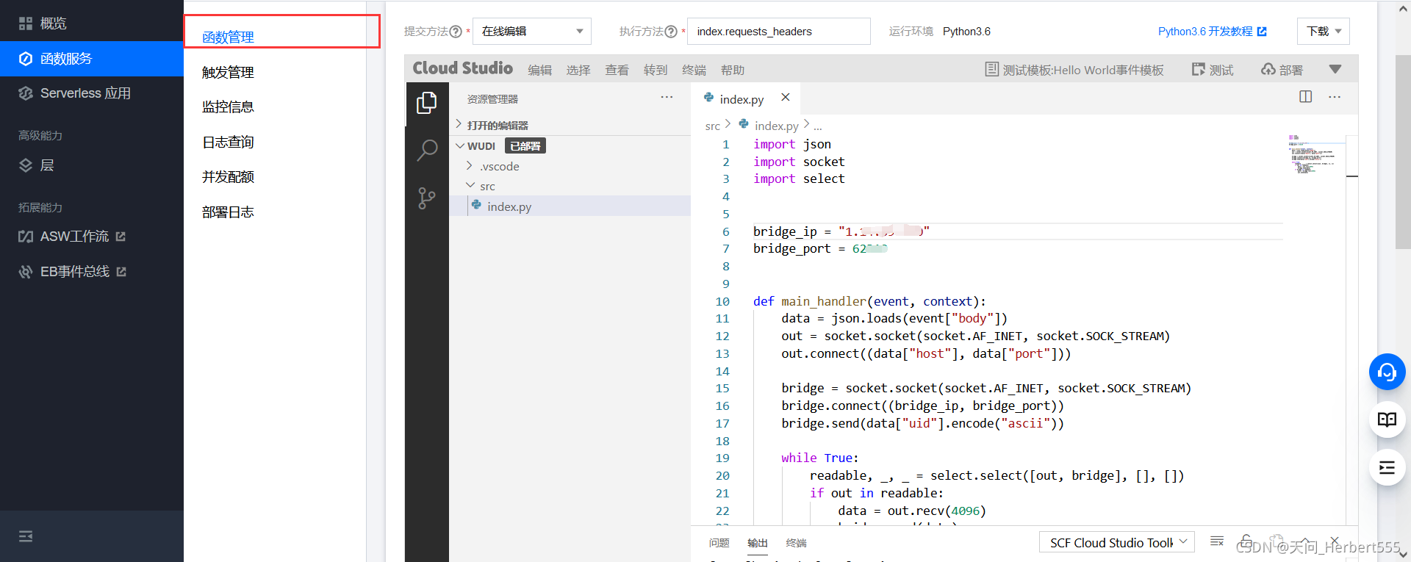This screenshot has height=562, width=1411.
Task: Switch to the 输出 panel tab
Action: [758, 543]
